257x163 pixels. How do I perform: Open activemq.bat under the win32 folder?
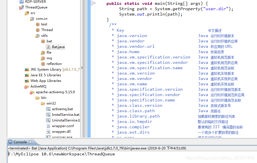tap(60, 109)
